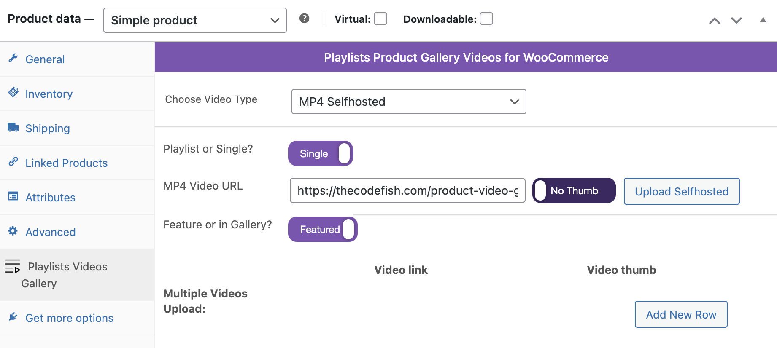Click the tag icon beside Inventory
The width and height of the screenshot is (777, 348).
click(x=13, y=92)
